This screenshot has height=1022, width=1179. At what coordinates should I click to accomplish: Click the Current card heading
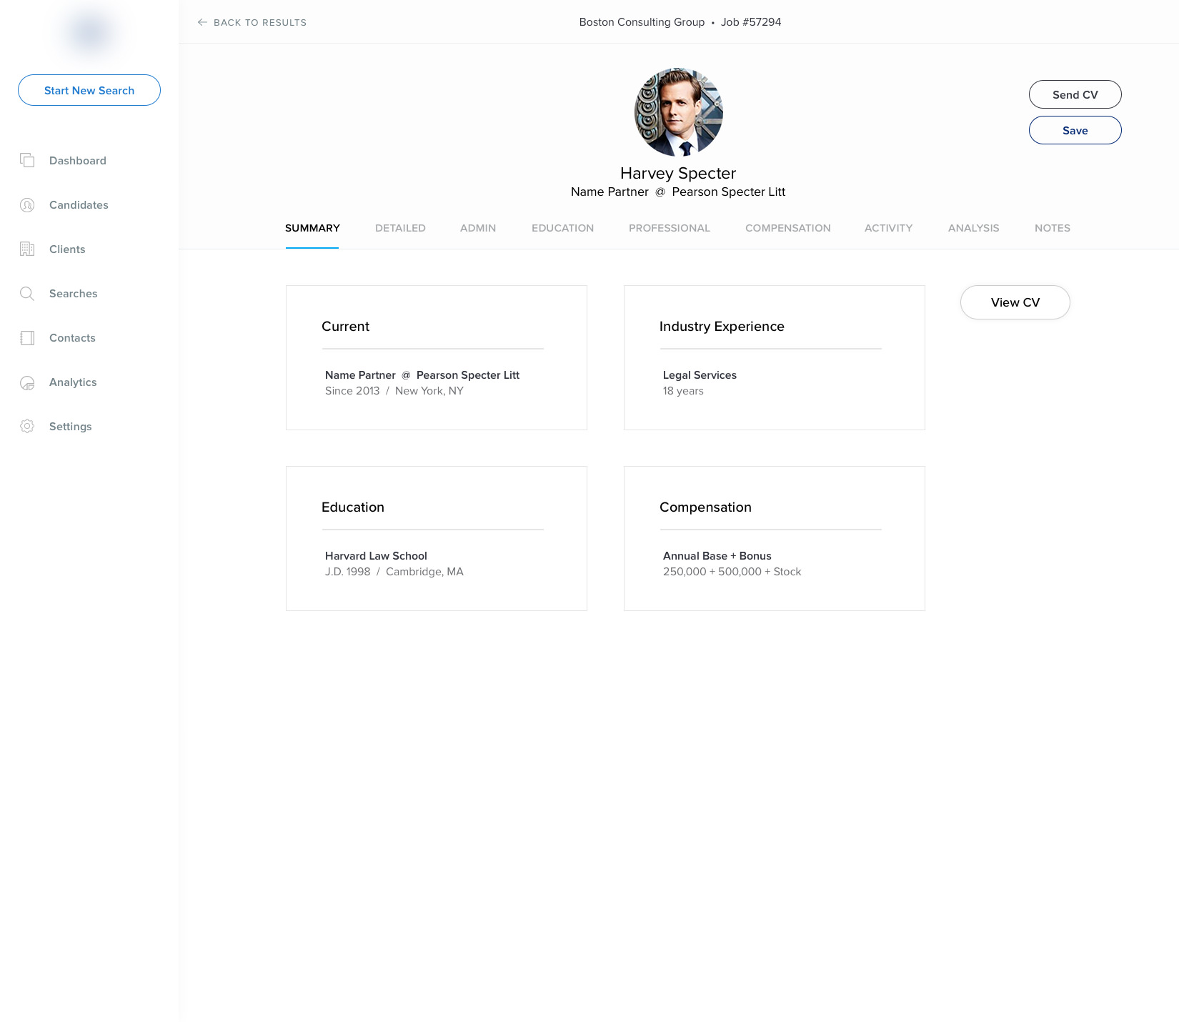[346, 326]
